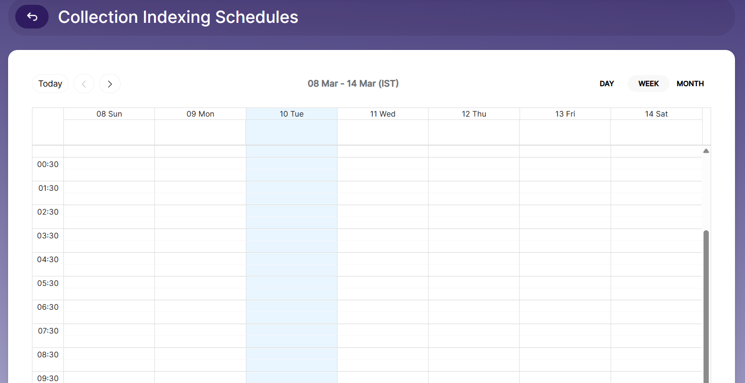This screenshot has width=745, height=383.
Task: Select the 09 Mon slot at 06:30
Action: point(200,306)
